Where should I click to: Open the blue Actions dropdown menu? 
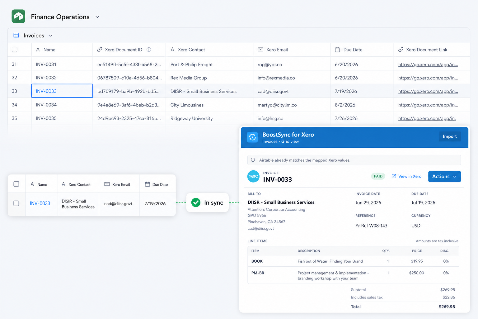(x=444, y=176)
